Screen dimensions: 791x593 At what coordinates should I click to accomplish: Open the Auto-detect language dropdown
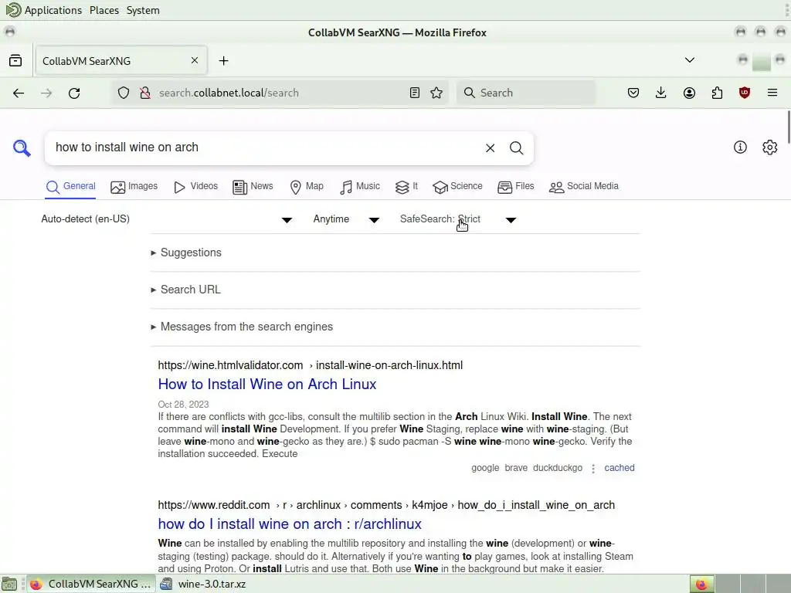pos(167,219)
